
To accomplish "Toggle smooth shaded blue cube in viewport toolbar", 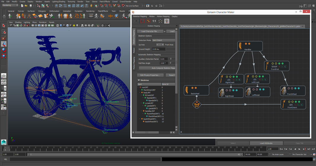I will point(61,26).
